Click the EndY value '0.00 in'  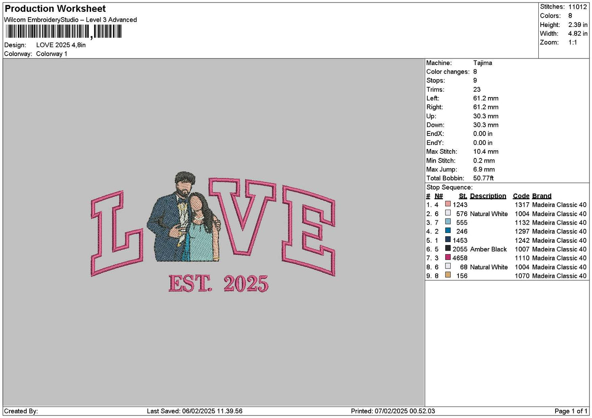coord(483,143)
